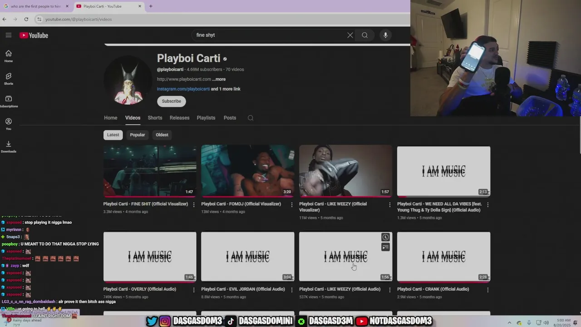
Task: Open options menu for OVERLY audio
Action: pyautogui.click(x=194, y=290)
